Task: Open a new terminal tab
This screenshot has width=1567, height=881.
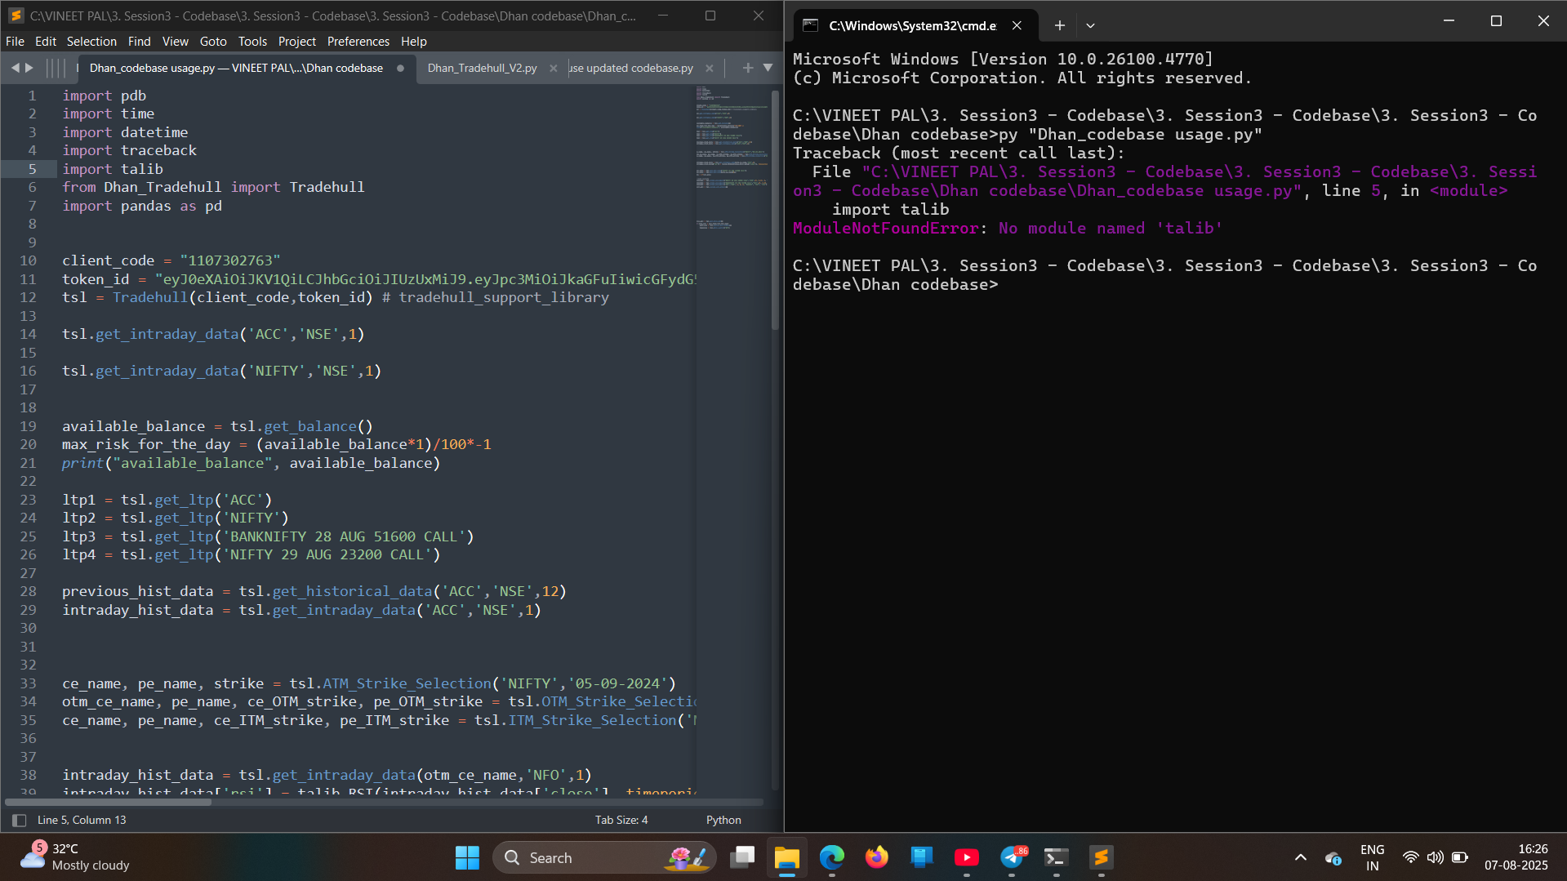Action: pyautogui.click(x=1059, y=25)
